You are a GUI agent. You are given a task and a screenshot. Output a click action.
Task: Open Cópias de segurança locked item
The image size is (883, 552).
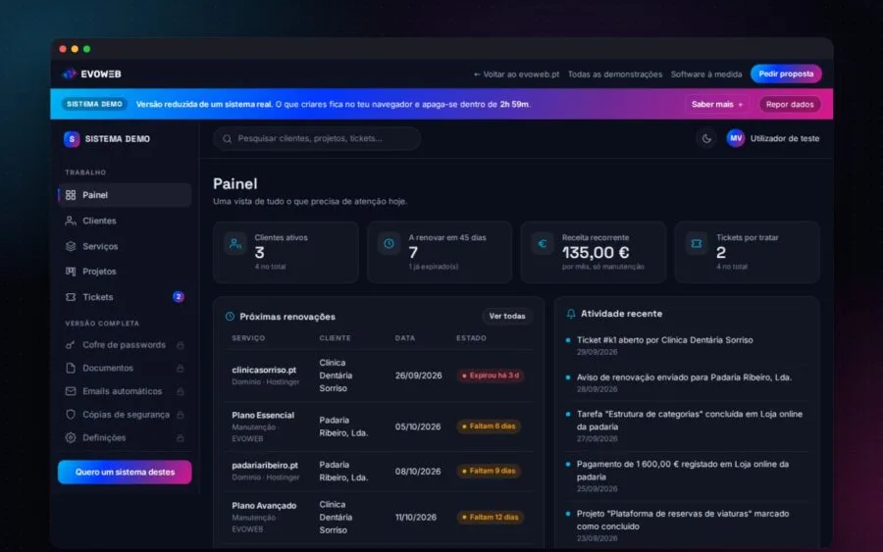(x=125, y=414)
